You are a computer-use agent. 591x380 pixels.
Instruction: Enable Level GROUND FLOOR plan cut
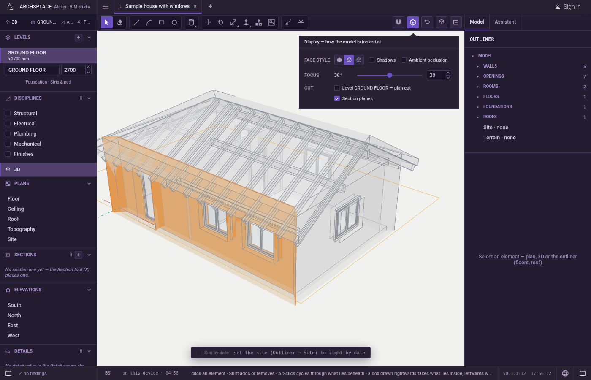[337, 88]
